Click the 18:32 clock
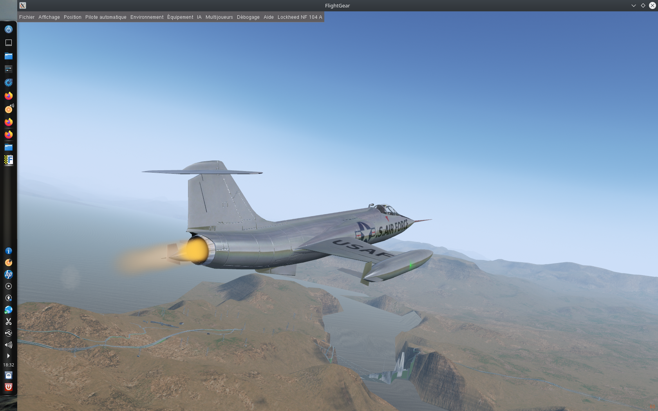Screen dimensions: 658x411 [9, 365]
